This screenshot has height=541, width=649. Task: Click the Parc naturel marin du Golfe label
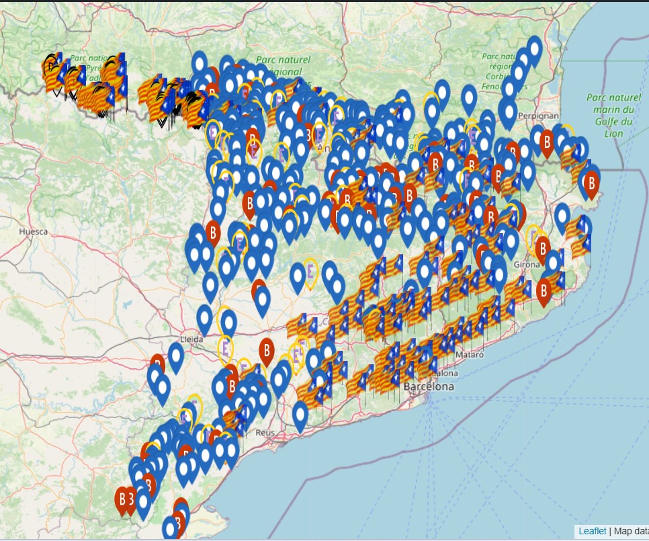pos(609,116)
